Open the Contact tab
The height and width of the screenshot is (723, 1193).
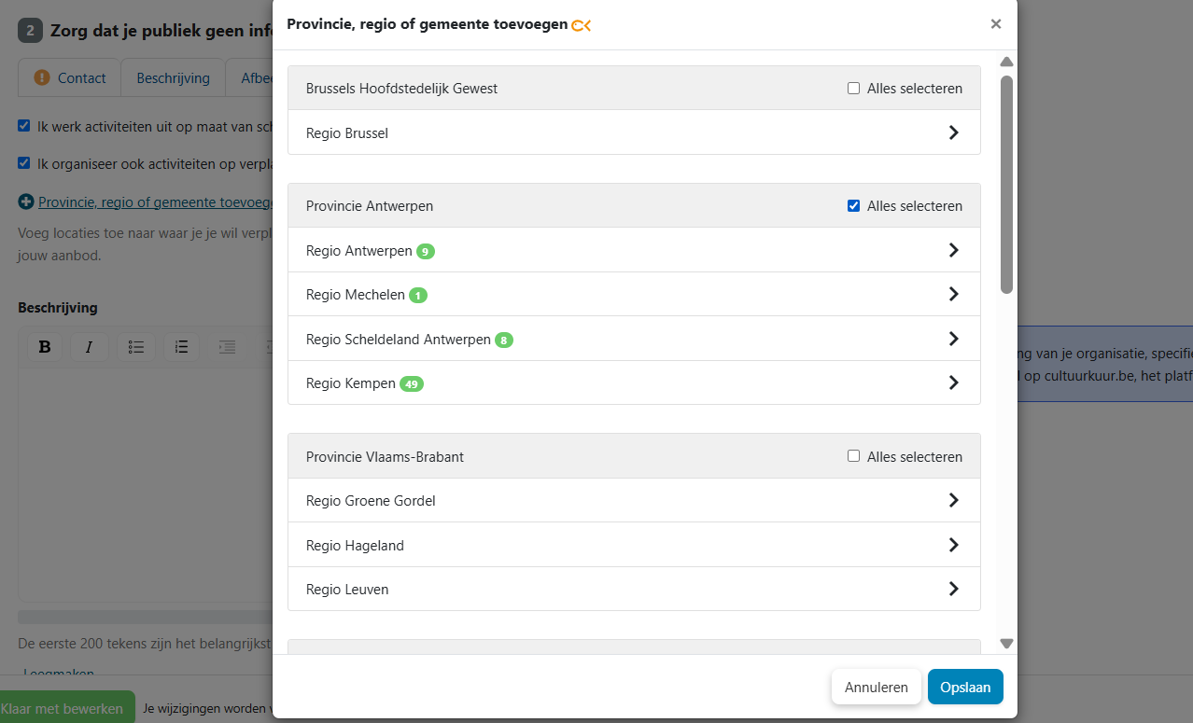click(x=70, y=78)
